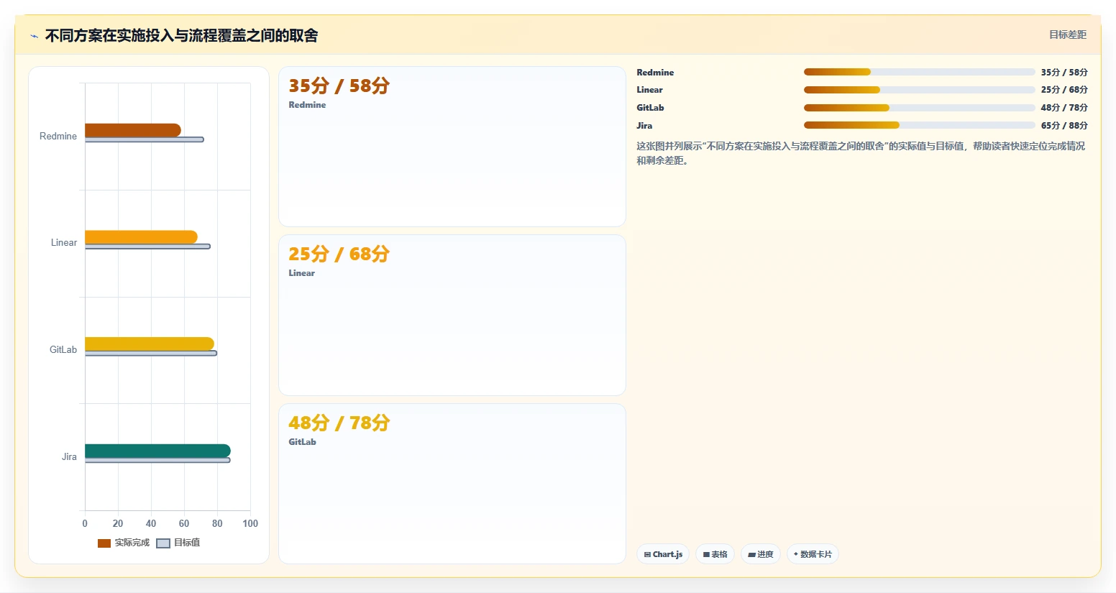Screen dimensions: 1116x593
Task: Click the gray Jira target bar in chart
Action: (x=157, y=460)
